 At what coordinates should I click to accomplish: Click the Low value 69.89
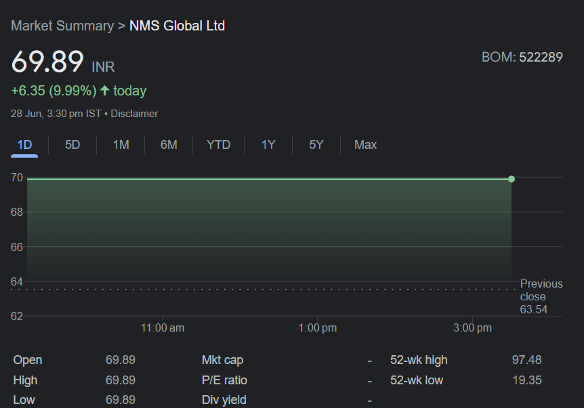(121, 400)
